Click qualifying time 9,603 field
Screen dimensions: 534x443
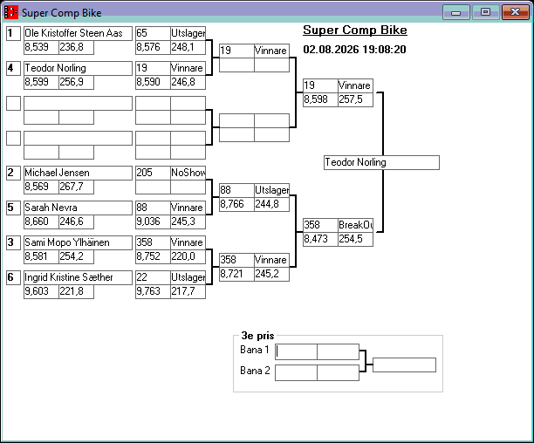[41, 291]
